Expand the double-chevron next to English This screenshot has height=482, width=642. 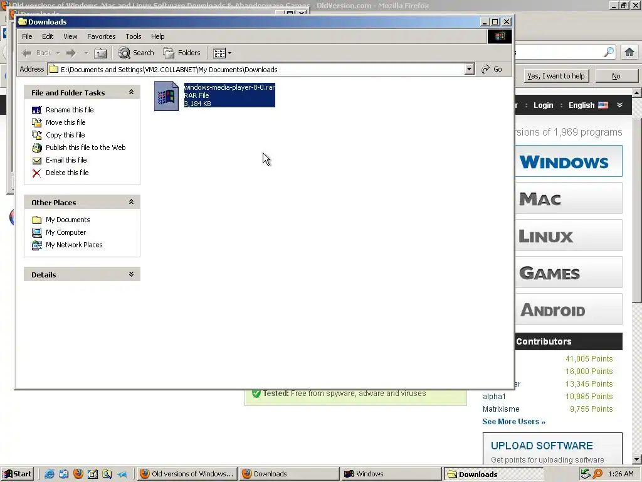tap(620, 105)
